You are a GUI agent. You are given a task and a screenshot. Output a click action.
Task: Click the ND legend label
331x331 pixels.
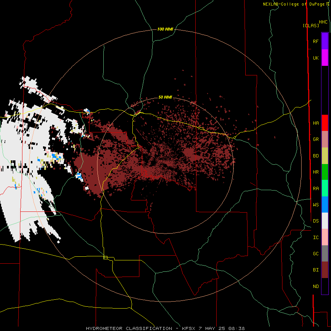pos(316,286)
